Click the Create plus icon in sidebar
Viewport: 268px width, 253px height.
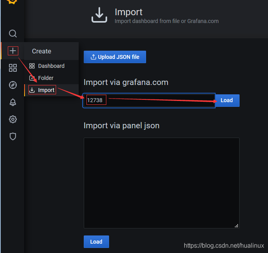[x=13, y=51]
